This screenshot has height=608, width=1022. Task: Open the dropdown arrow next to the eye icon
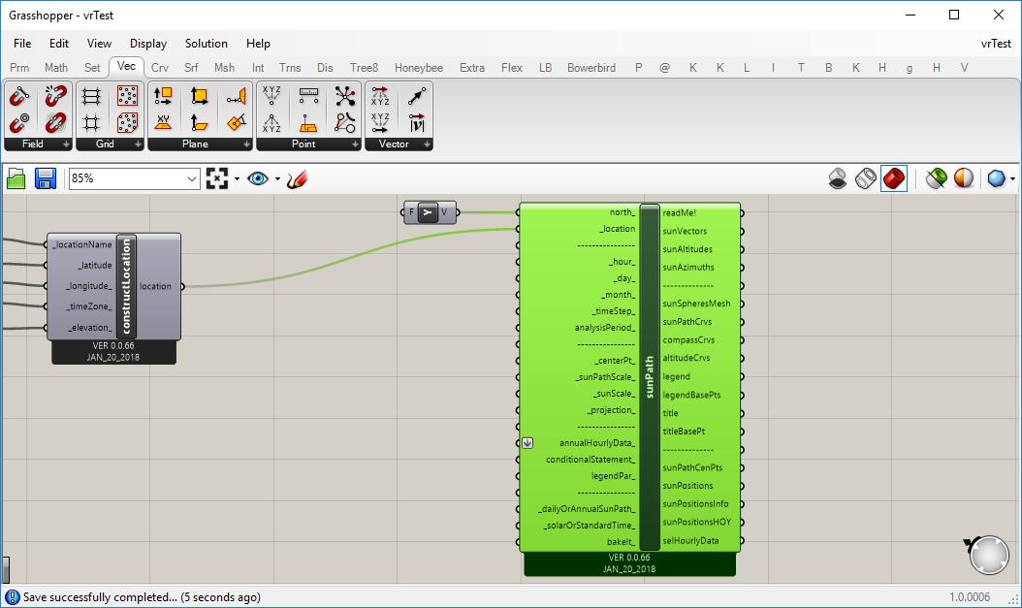point(277,178)
